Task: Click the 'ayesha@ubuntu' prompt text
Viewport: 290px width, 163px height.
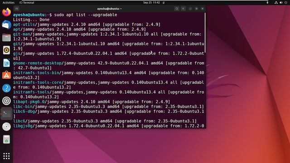Action: pos(29,15)
